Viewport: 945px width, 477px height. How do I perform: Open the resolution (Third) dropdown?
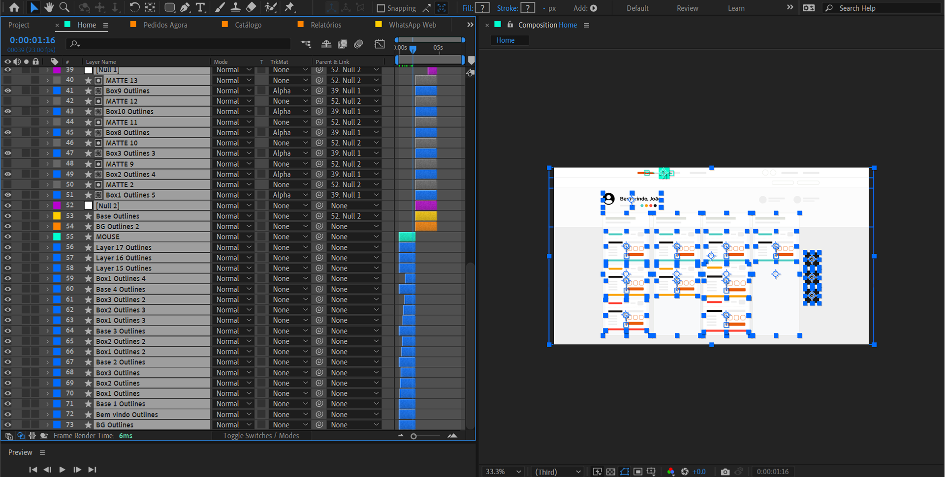pos(559,472)
